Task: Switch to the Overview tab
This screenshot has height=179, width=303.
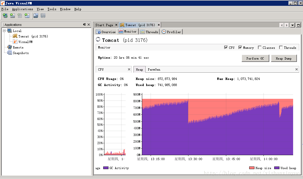Action: [x=106, y=32]
